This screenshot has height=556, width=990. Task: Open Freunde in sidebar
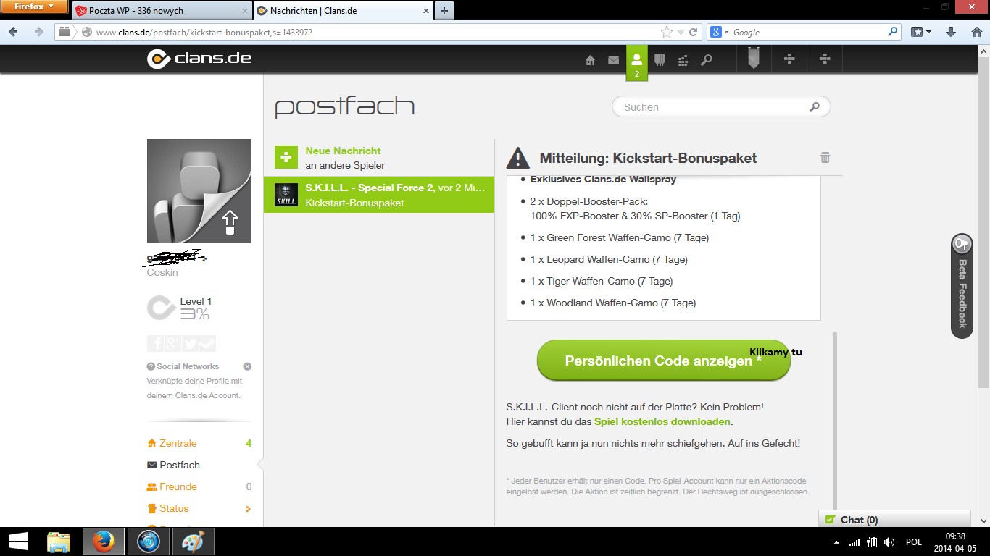tap(178, 486)
